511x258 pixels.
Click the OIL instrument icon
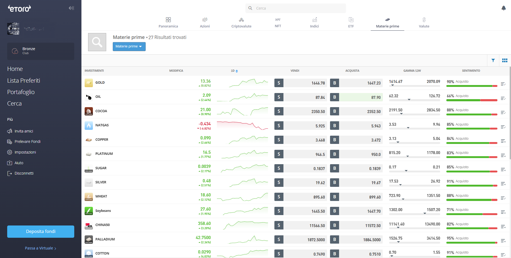(89, 97)
